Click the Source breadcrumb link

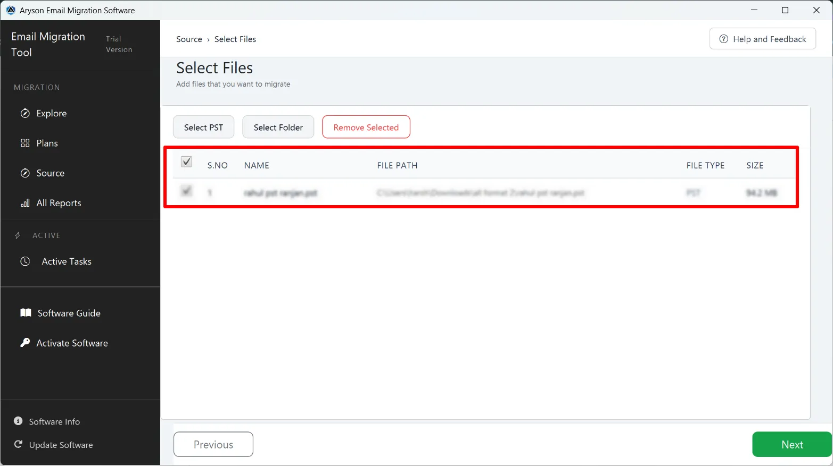(189, 39)
